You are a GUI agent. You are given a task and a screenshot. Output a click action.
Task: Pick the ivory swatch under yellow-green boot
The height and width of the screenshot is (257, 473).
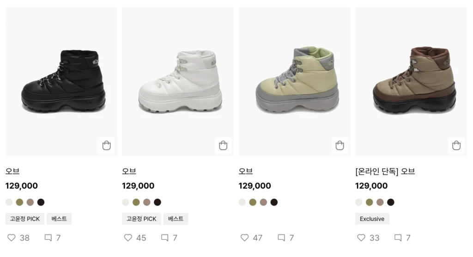243,202
